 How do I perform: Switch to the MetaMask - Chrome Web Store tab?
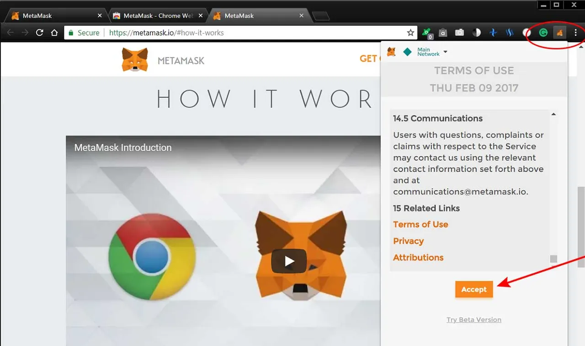point(159,16)
